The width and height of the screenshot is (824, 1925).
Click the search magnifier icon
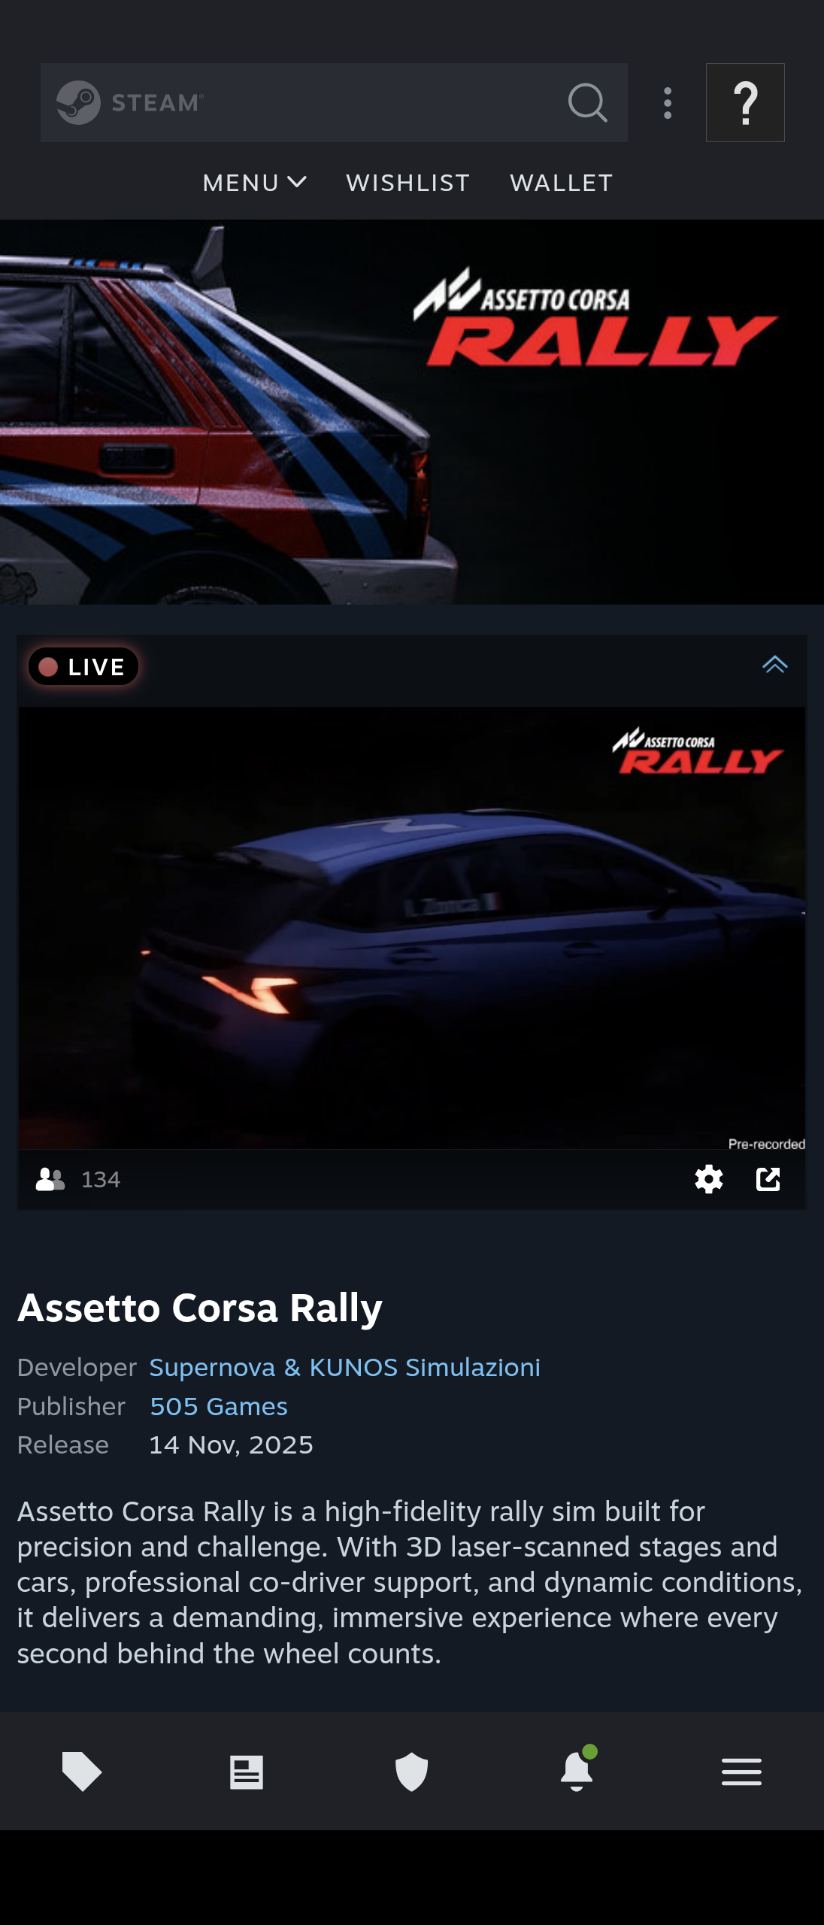[x=587, y=102]
